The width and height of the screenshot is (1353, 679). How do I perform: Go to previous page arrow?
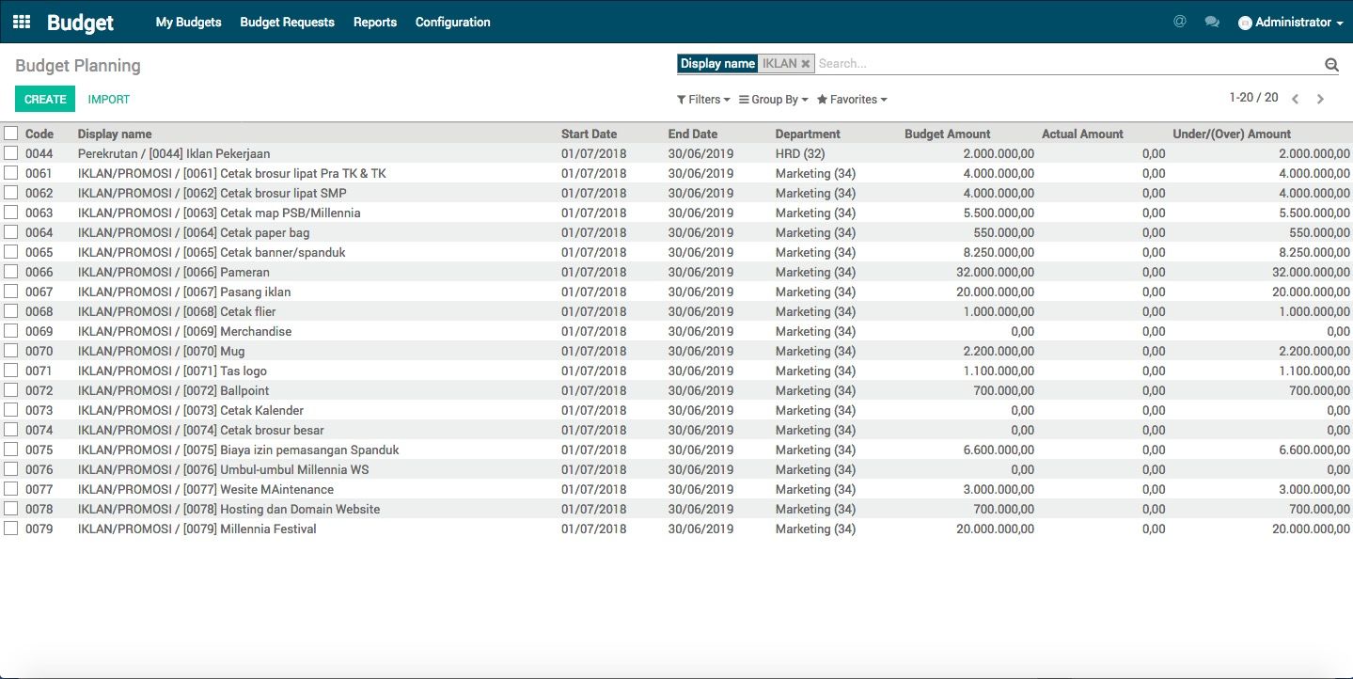[1296, 99]
